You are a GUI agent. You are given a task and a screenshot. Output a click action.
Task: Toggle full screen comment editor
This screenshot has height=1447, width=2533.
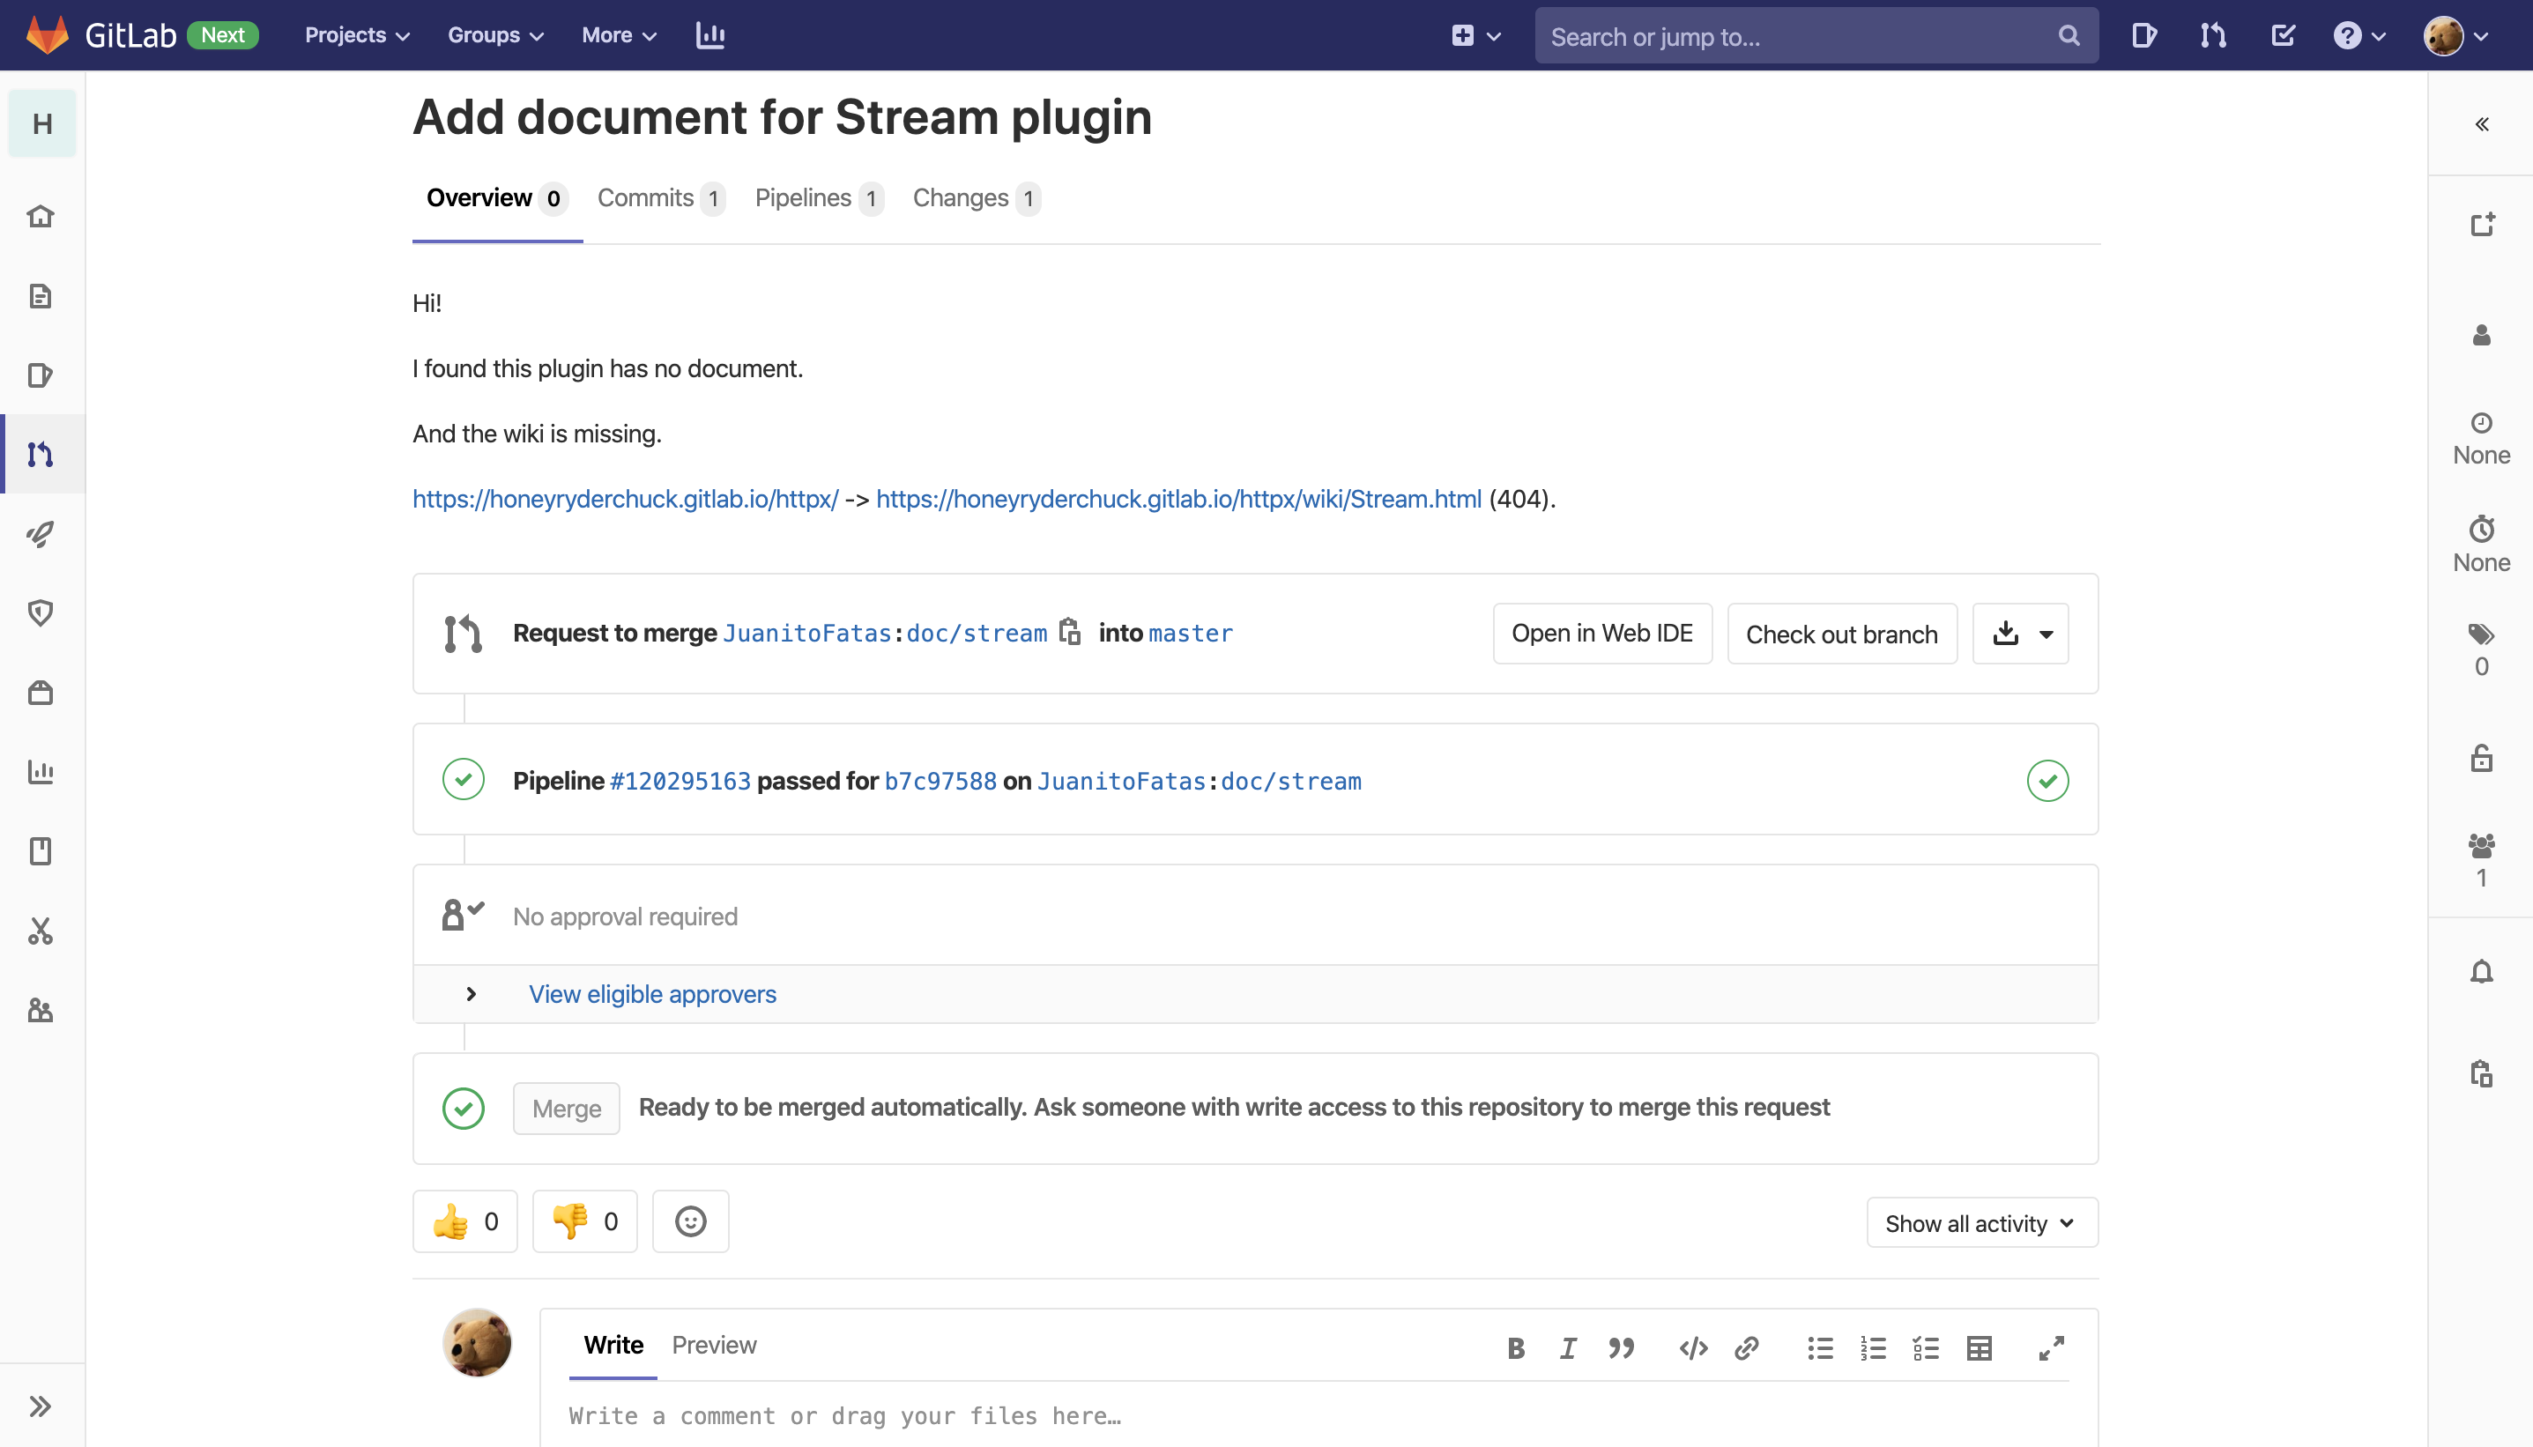point(2051,1348)
